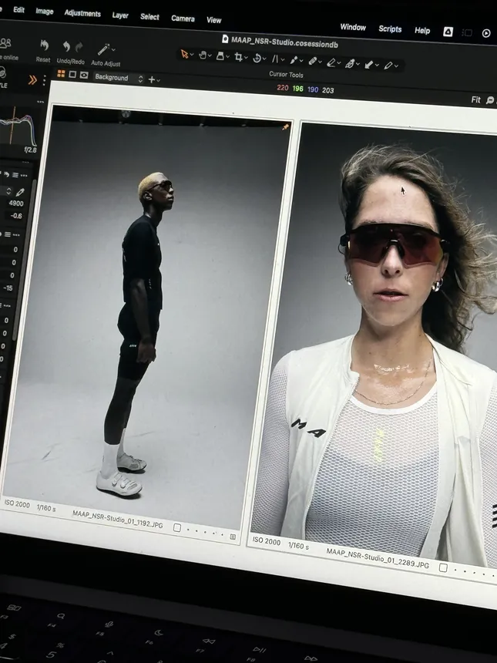Click ISO 2000 label under photo 1192
The width and height of the screenshot is (497, 663).
coord(17,504)
